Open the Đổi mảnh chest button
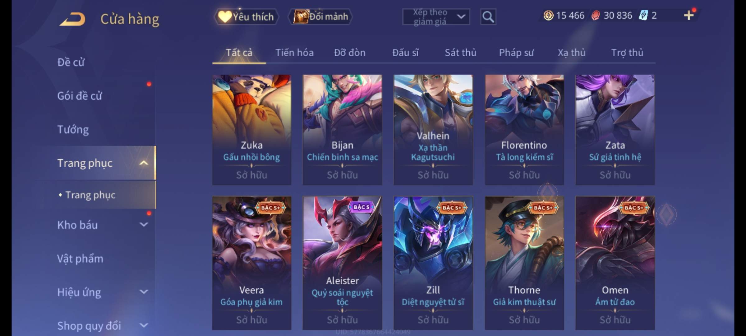The width and height of the screenshot is (746, 336). (320, 16)
